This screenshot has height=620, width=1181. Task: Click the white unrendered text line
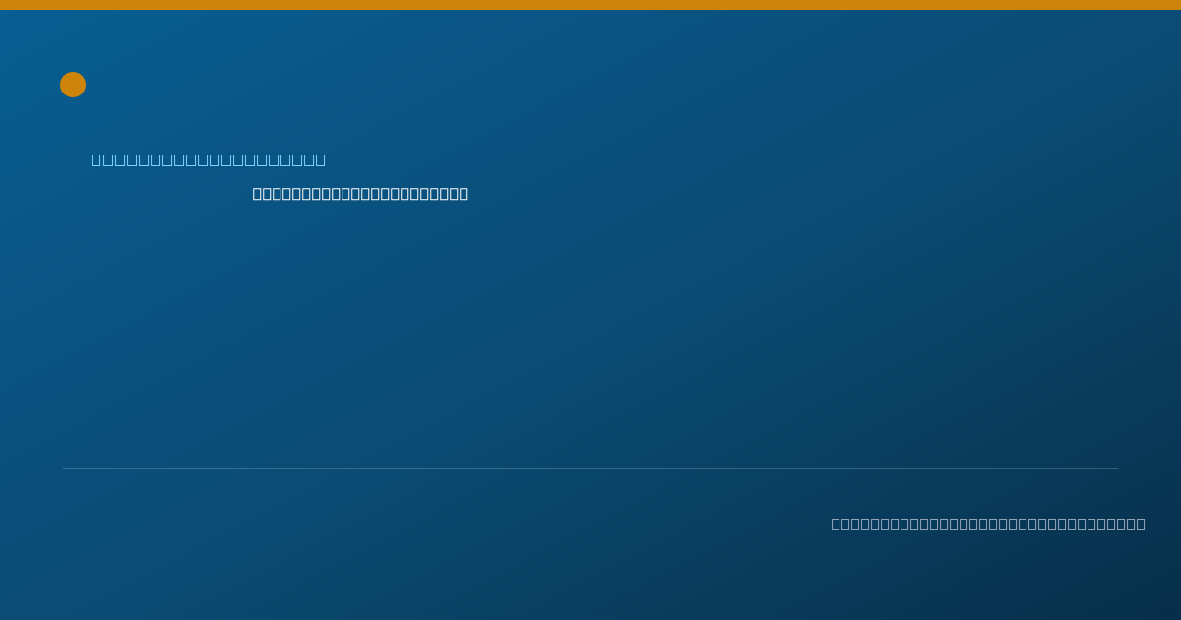tap(360, 194)
